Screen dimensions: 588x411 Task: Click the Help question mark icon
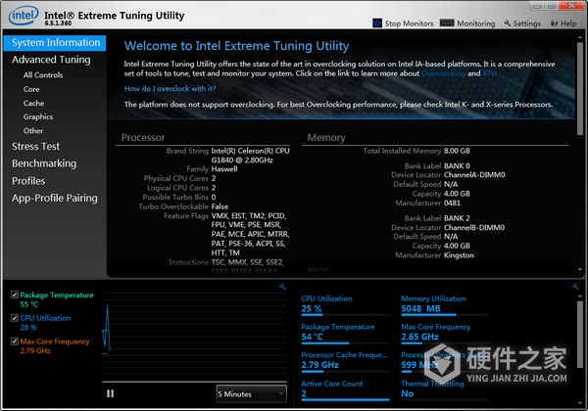click(555, 23)
